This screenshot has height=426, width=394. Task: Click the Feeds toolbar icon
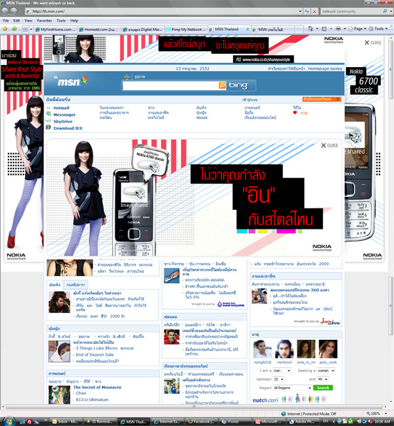(324, 29)
